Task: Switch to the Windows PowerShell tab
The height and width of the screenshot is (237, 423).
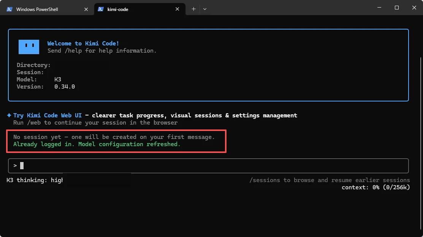Action: [47, 9]
